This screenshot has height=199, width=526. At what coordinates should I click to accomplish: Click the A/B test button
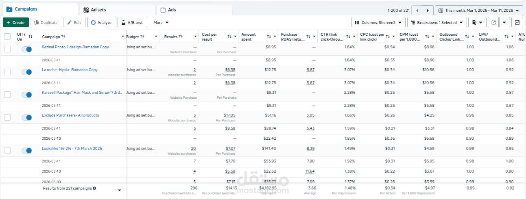click(x=132, y=23)
